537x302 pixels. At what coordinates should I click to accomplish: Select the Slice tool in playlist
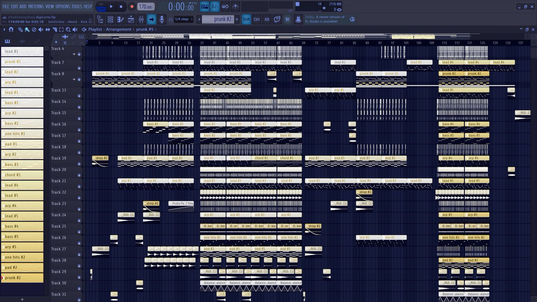pos(54,30)
